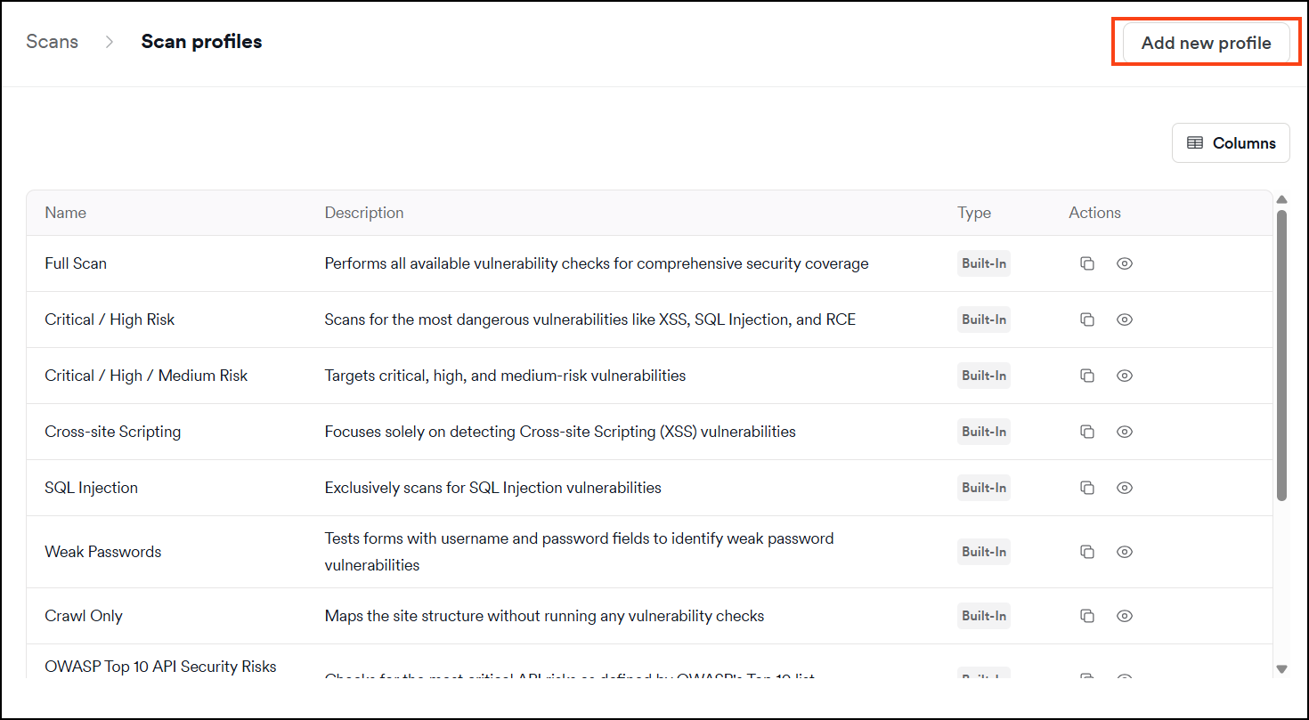Click copy icon for Cross-site Scripting profile
The height and width of the screenshot is (720, 1309).
point(1086,432)
